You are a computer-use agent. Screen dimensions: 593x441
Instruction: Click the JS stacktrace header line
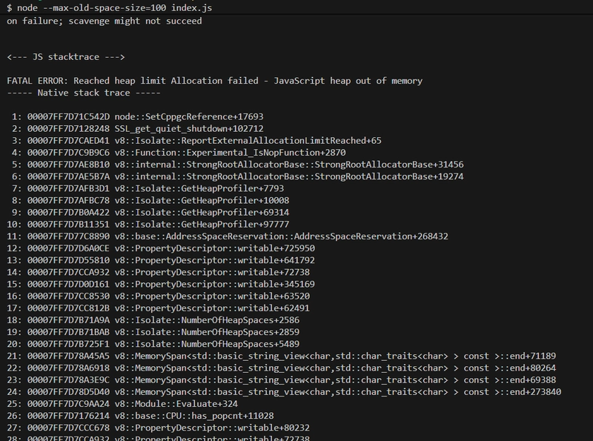65,57
